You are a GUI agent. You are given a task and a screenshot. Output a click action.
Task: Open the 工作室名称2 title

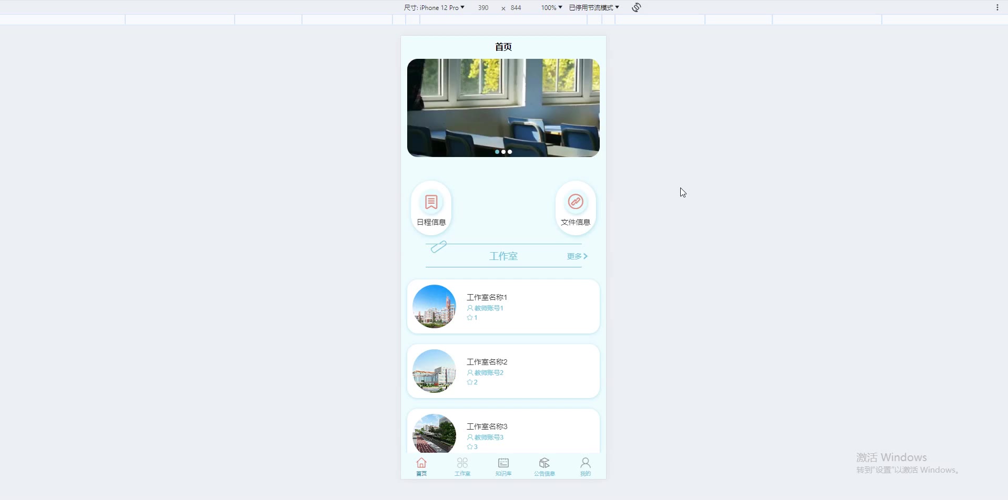click(x=487, y=362)
